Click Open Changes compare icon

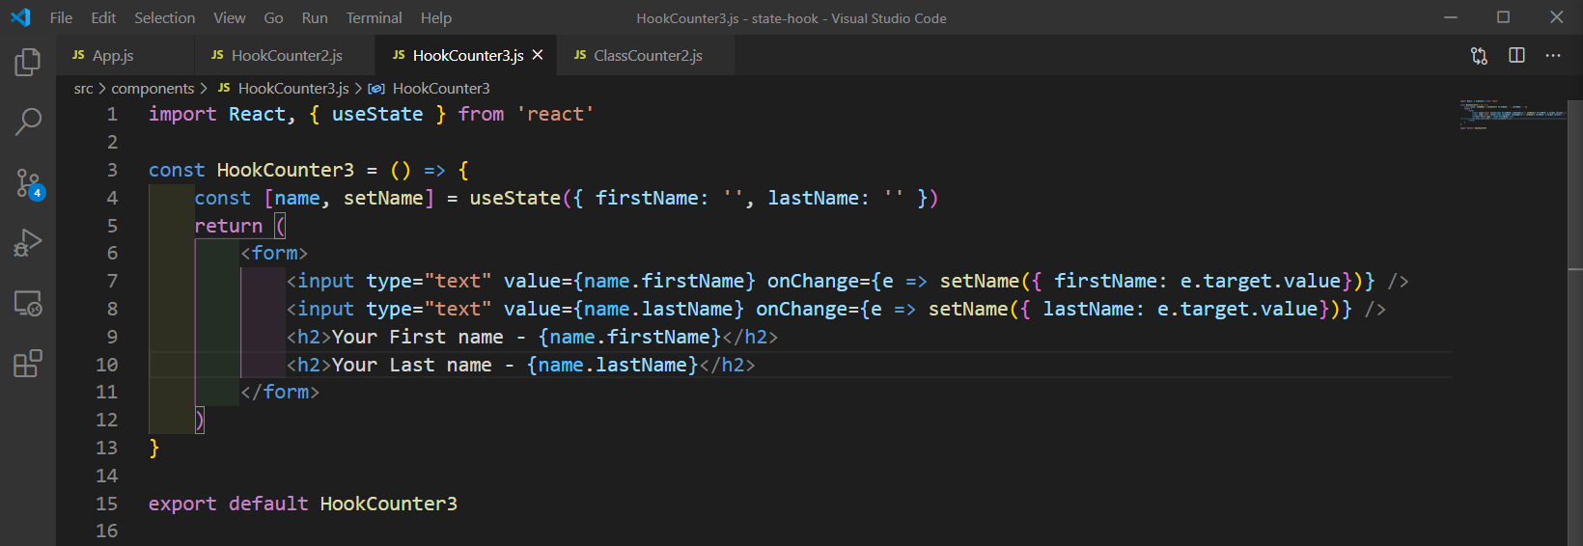pyautogui.click(x=1479, y=56)
